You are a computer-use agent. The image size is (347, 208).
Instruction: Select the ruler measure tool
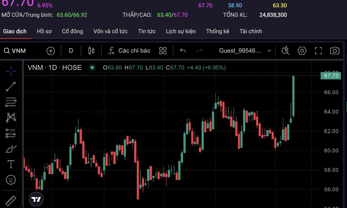tap(11, 200)
